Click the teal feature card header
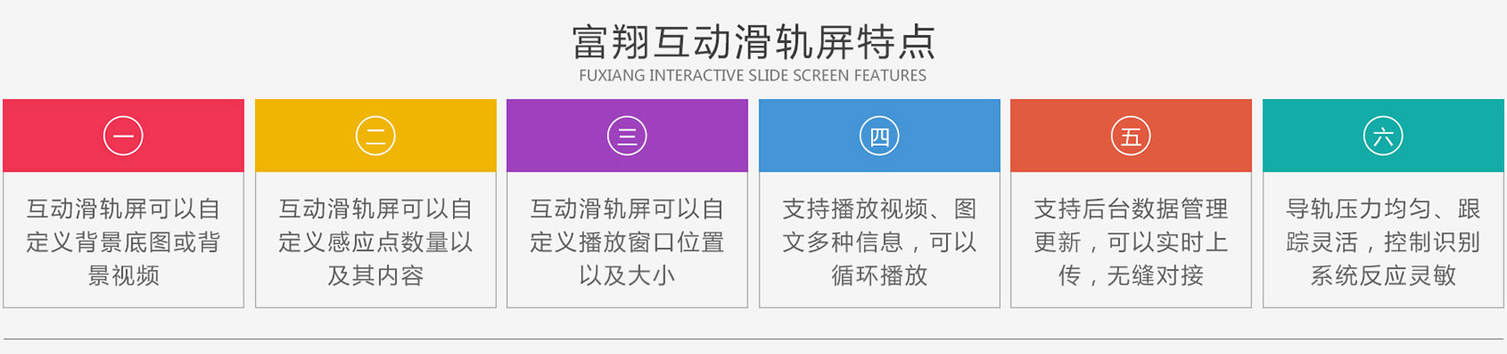Screen dimensions: 1507x354 click(1383, 136)
